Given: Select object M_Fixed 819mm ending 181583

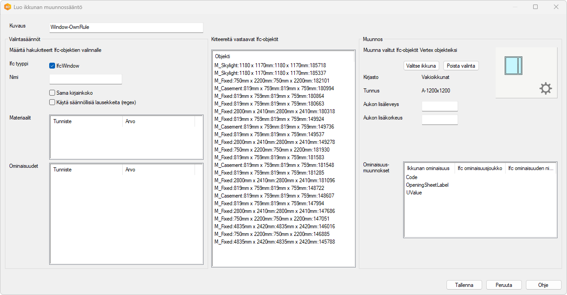Looking at the screenshot, I should (x=269, y=157).
